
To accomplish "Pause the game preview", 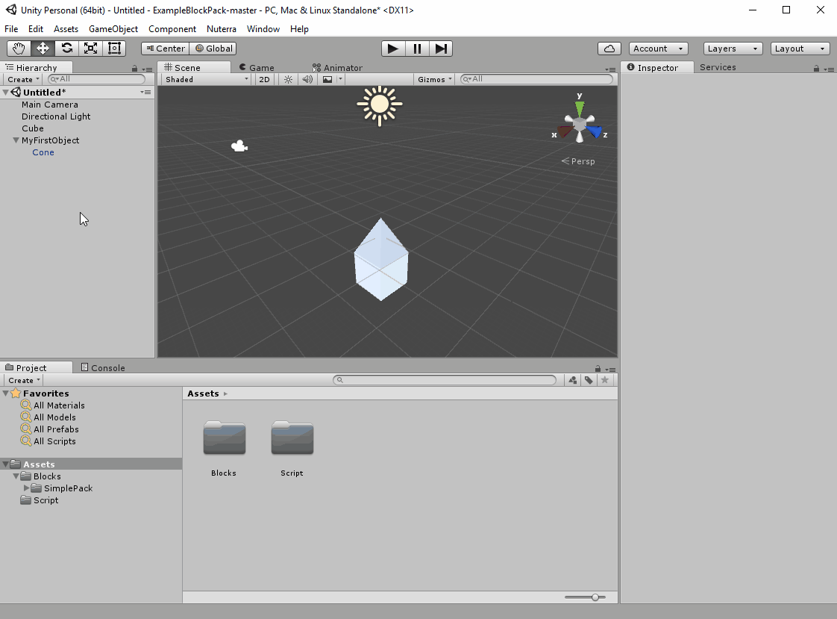I will point(417,49).
